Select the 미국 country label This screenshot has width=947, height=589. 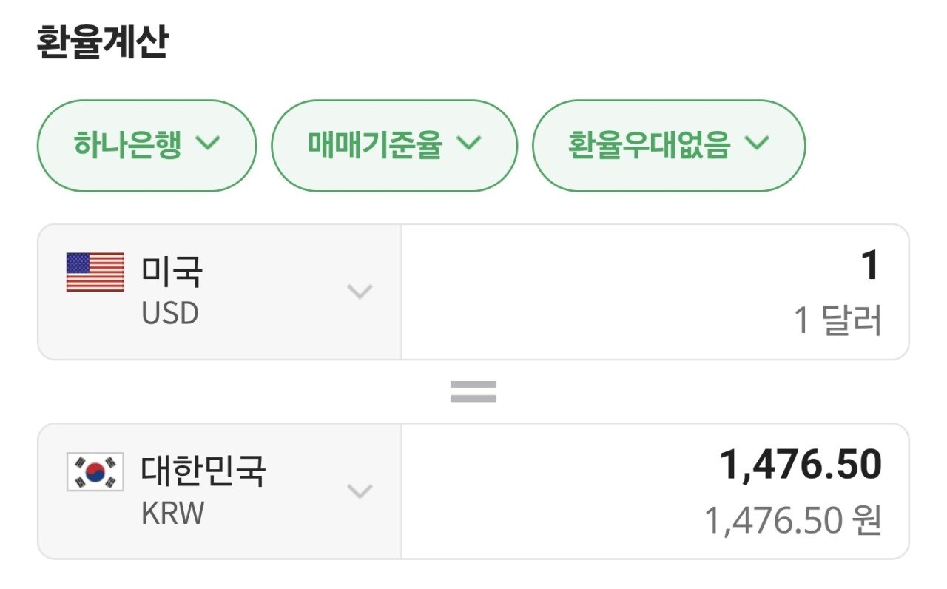(172, 272)
